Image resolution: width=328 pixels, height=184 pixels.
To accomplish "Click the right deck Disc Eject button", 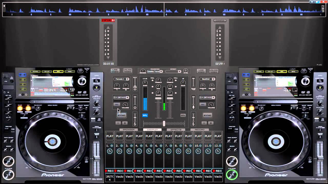I will click(320, 88).
